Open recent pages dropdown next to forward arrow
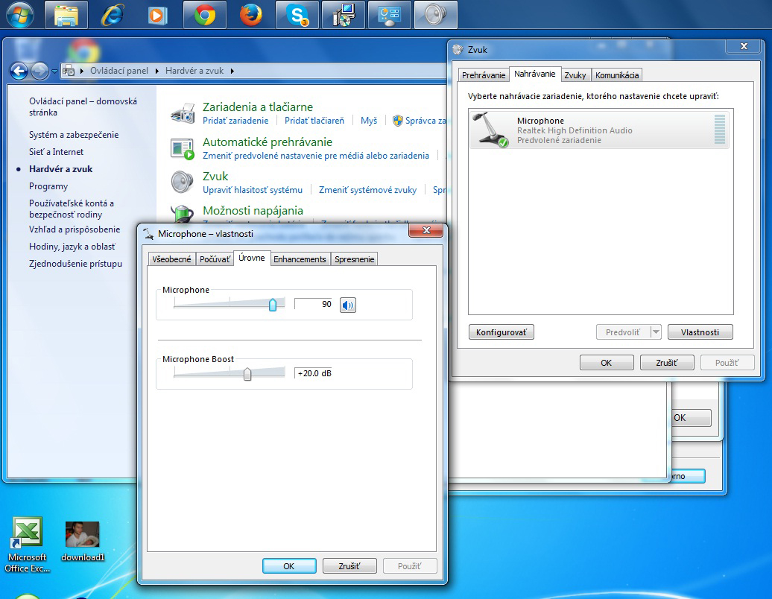Screen dimensions: 772x599 (x=54, y=72)
